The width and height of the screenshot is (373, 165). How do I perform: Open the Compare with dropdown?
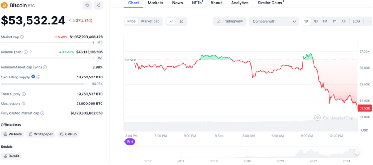[x=274, y=21]
